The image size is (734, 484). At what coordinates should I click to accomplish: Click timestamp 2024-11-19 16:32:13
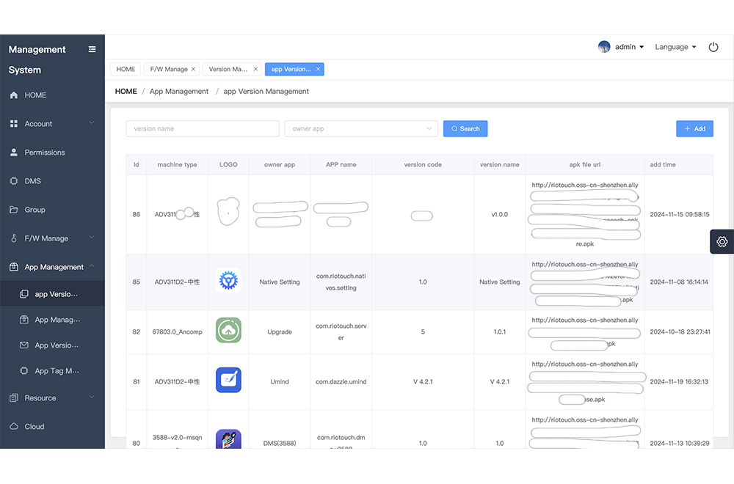coord(679,381)
